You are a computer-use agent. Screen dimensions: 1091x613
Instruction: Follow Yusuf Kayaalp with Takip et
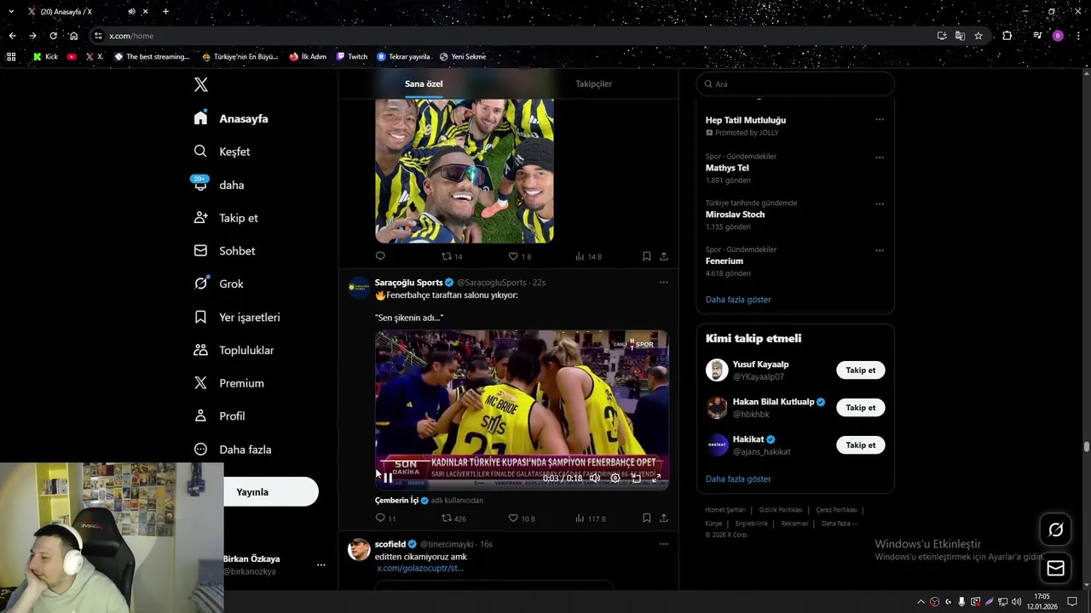[860, 370]
